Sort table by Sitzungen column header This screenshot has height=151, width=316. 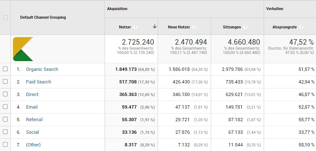coord(232,27)
